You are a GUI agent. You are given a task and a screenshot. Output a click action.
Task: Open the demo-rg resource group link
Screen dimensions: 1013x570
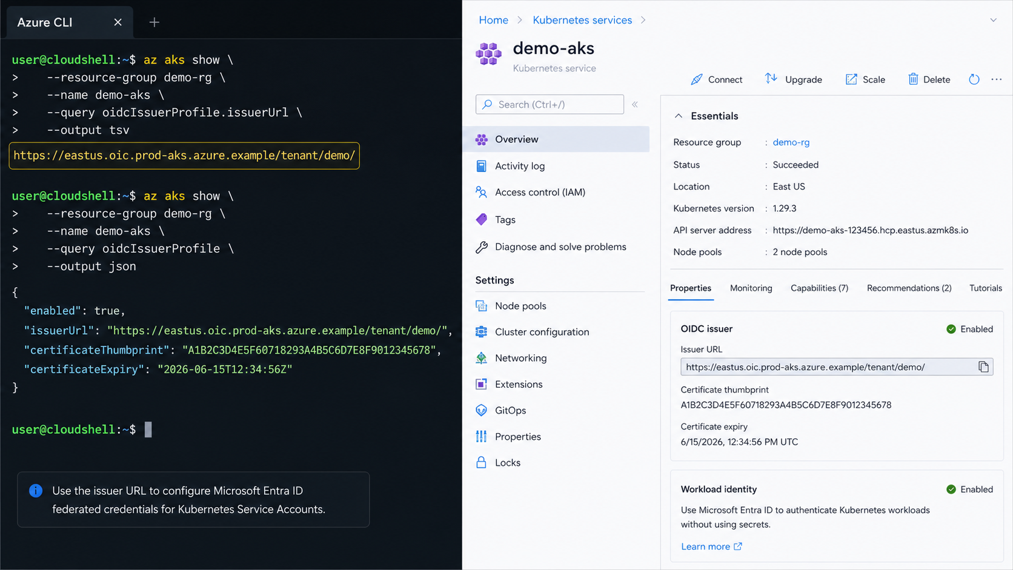tap(791, 142)
